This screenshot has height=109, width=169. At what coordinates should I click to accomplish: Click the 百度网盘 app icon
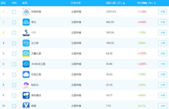[x=26, y=11]
